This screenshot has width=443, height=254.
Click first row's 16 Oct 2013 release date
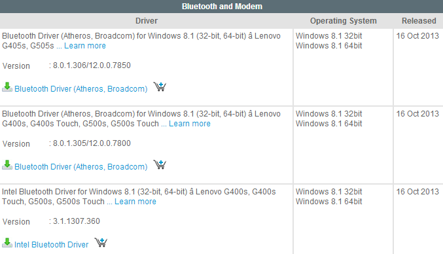tap(417, 36)
